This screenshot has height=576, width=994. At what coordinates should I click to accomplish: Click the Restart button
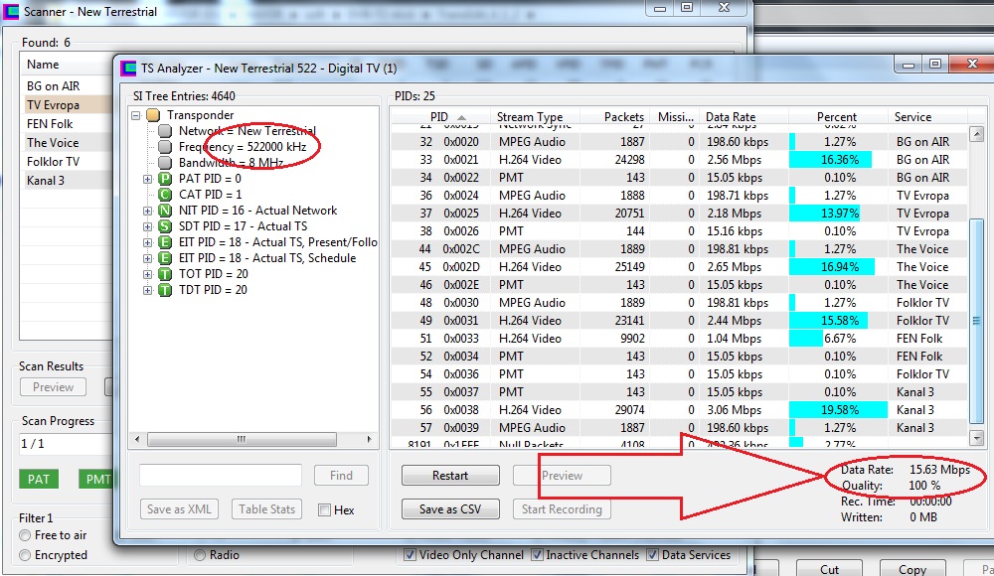(x=450, y=476)
